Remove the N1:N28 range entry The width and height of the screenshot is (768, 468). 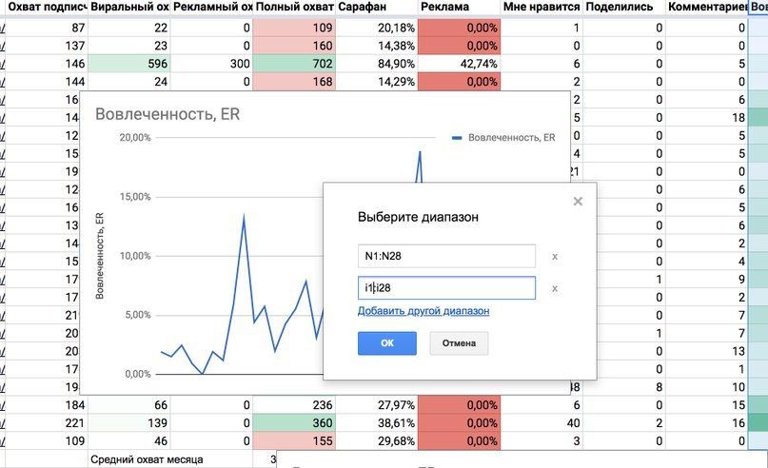pyautogui.click(x=555, y=257)
